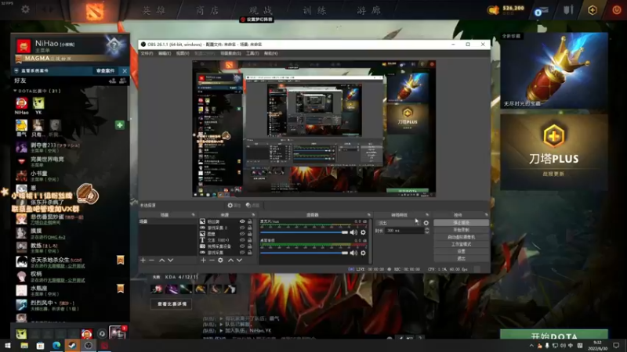The height and width of the screenshot is (352, 627).
Task: Open 麦克风/Aux audio settings gear
Action: pyautogui.click(x=363, y=232)
